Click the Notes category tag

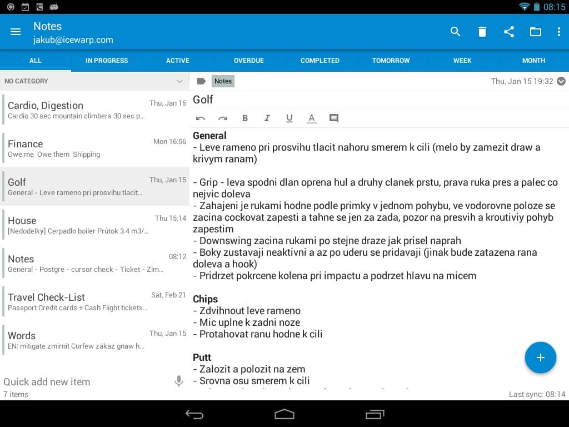223,81
